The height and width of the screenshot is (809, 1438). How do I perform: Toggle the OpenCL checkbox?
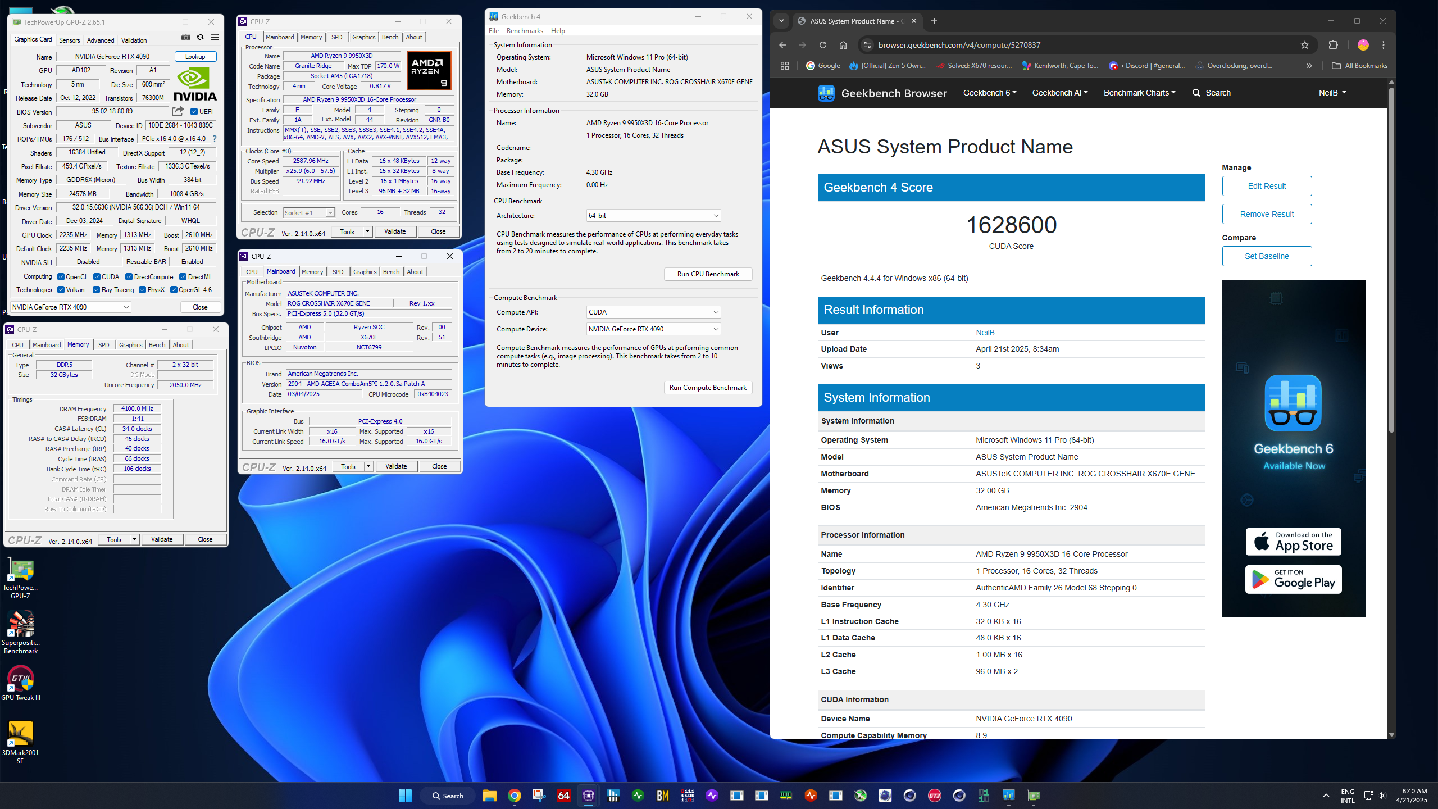pos(61,277)
